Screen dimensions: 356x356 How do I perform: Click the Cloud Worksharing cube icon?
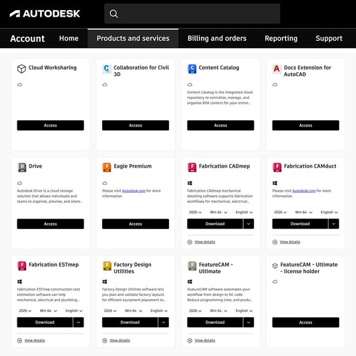[x=21, y=69]
